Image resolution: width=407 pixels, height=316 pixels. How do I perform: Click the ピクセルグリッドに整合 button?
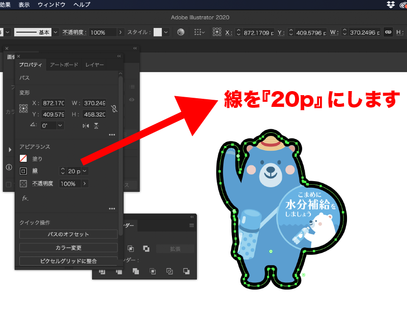click(x=69, y=261)
